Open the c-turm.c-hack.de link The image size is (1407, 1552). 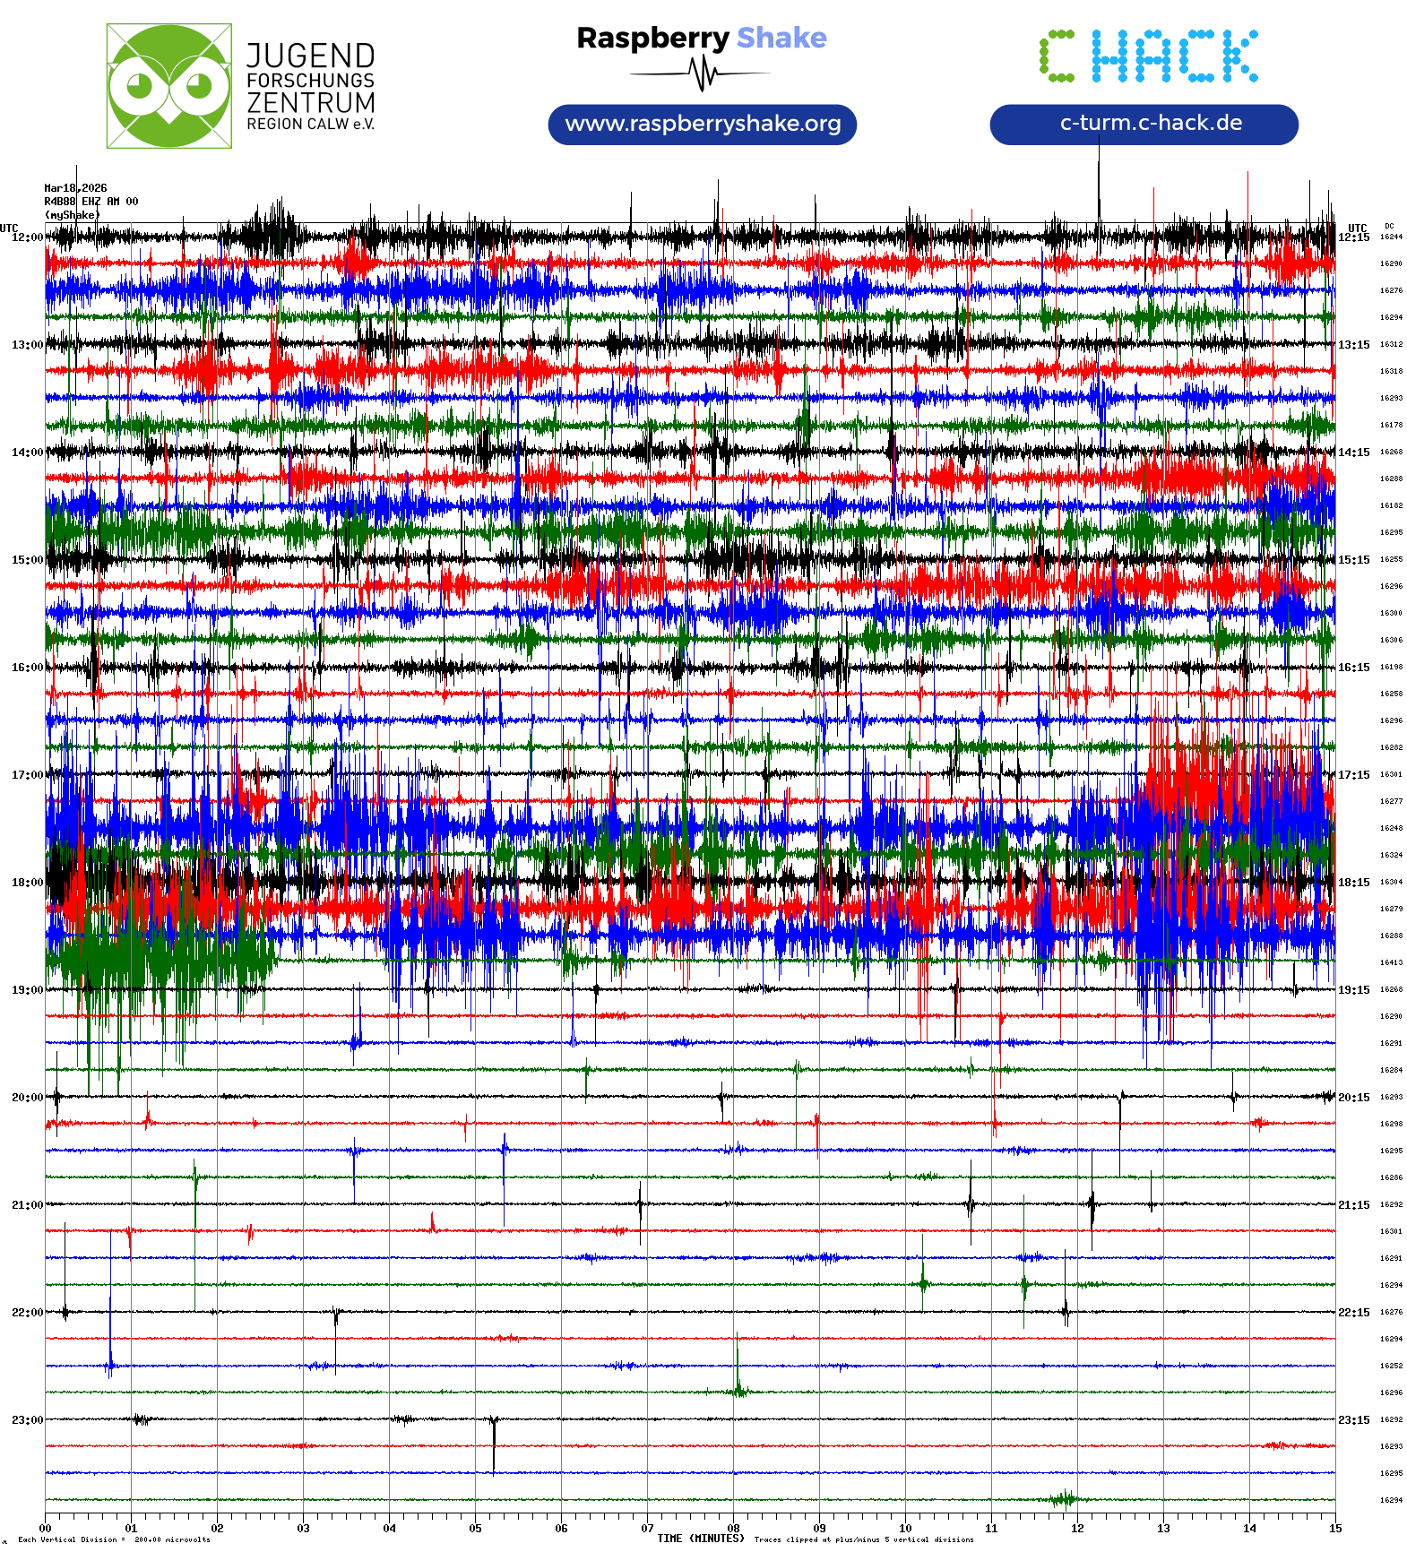(1144, 124)
